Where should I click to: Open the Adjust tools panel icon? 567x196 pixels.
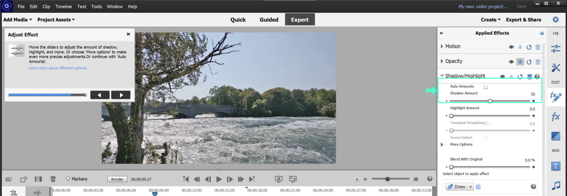556,49
